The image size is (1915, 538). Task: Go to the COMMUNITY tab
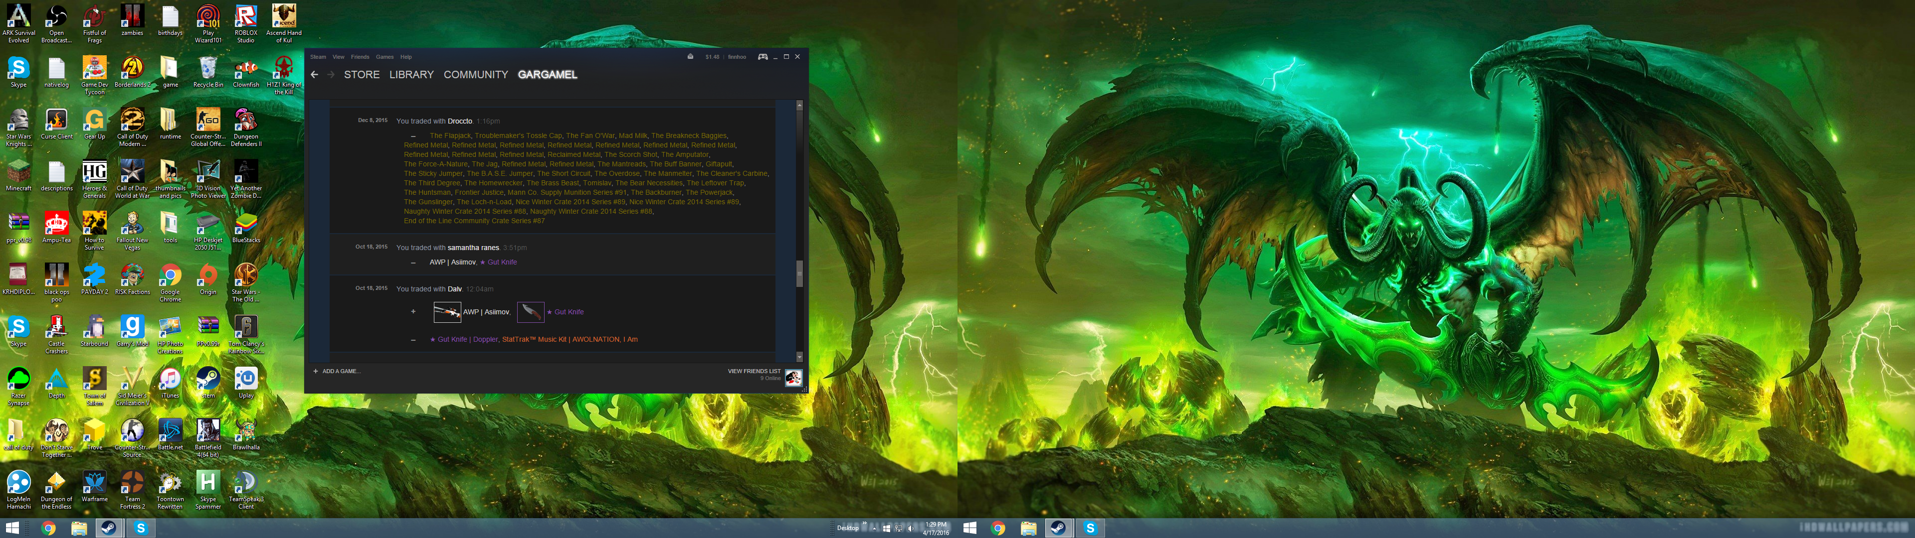click(x=475, y=74)
